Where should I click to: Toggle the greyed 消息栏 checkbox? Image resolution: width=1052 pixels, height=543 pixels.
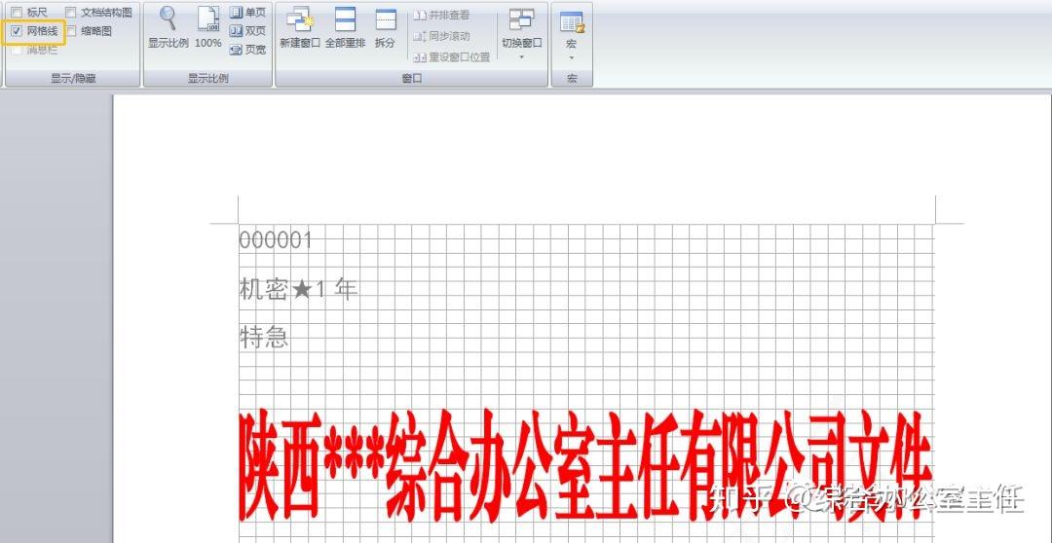(17, 50)
